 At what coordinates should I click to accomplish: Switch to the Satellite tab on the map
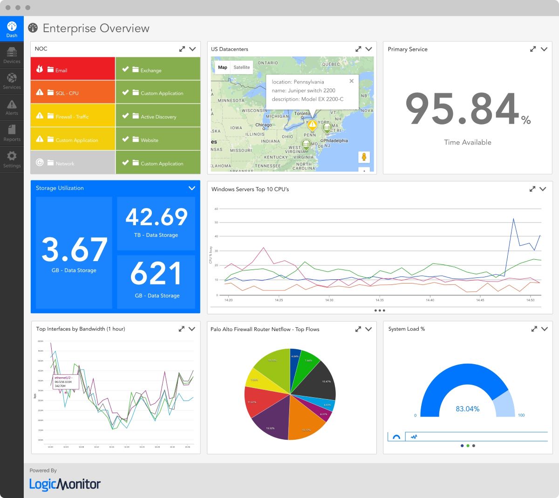click(x=242, y=67)
